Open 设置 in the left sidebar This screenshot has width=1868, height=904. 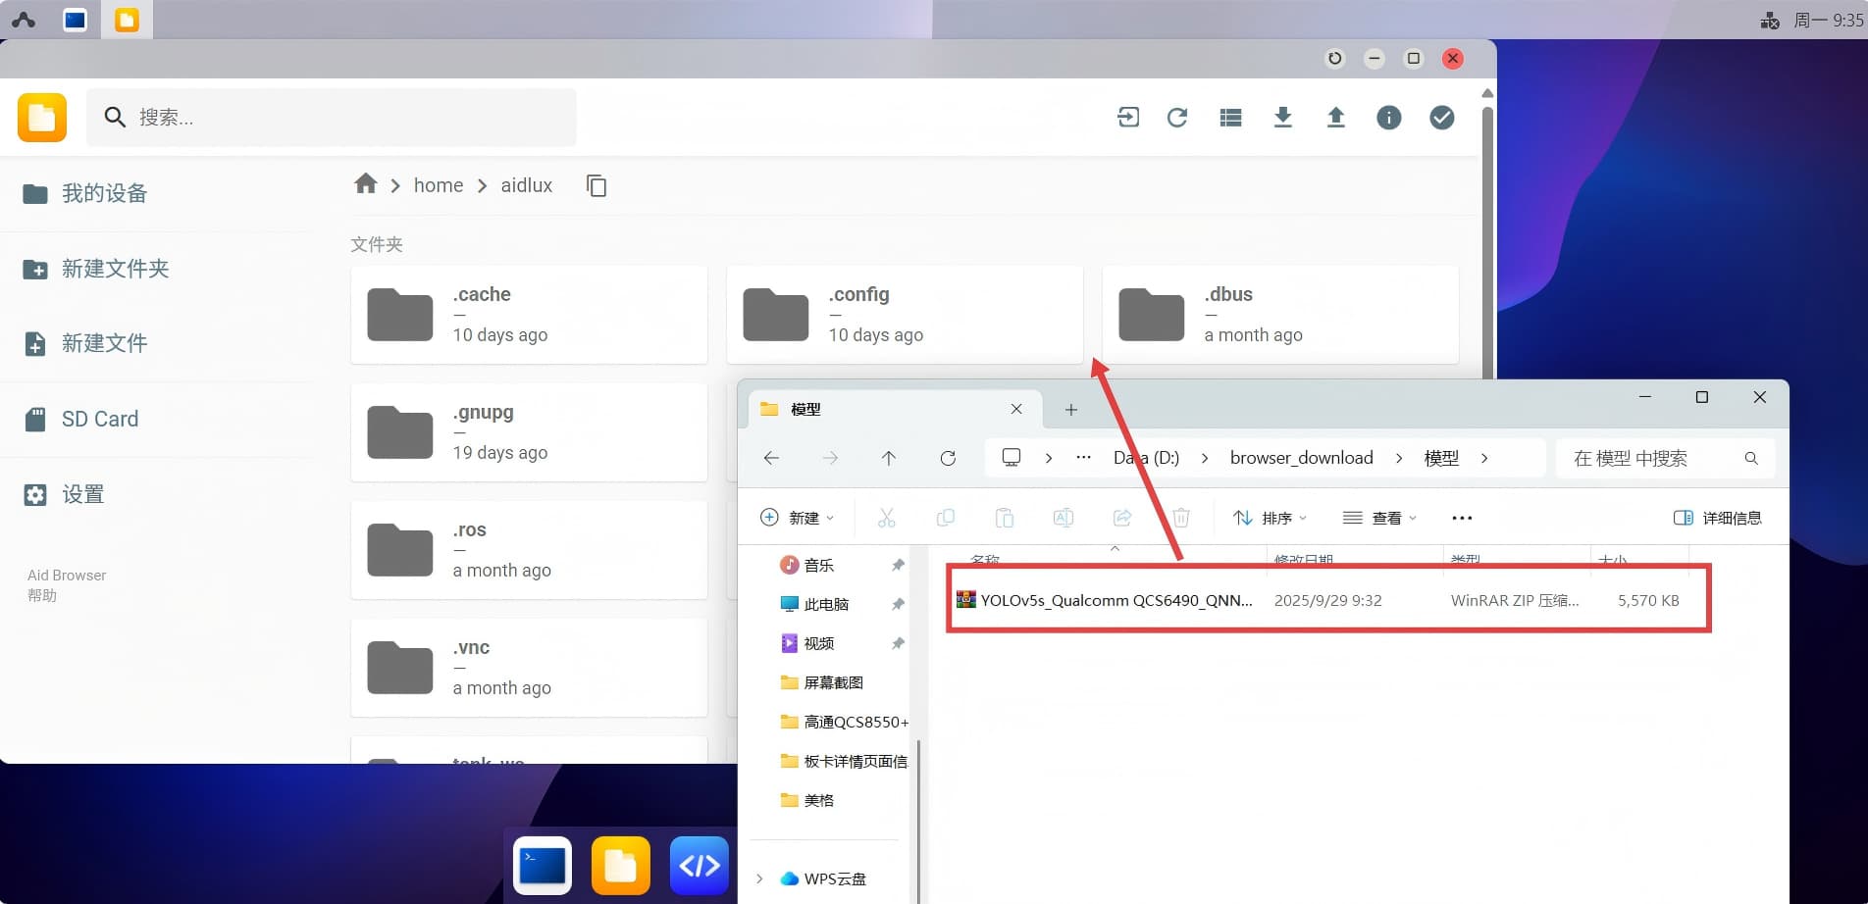point(82,494)
